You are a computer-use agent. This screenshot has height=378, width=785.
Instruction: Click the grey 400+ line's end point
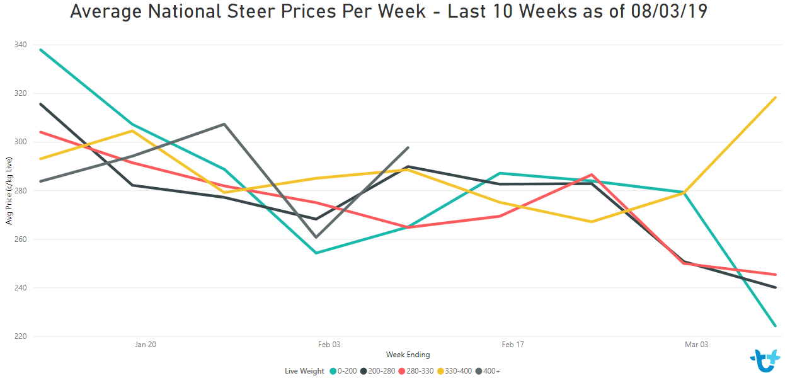click(408, 147)
